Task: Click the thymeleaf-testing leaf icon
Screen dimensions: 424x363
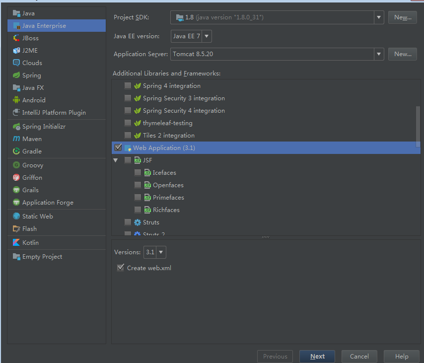Action: 138,123
